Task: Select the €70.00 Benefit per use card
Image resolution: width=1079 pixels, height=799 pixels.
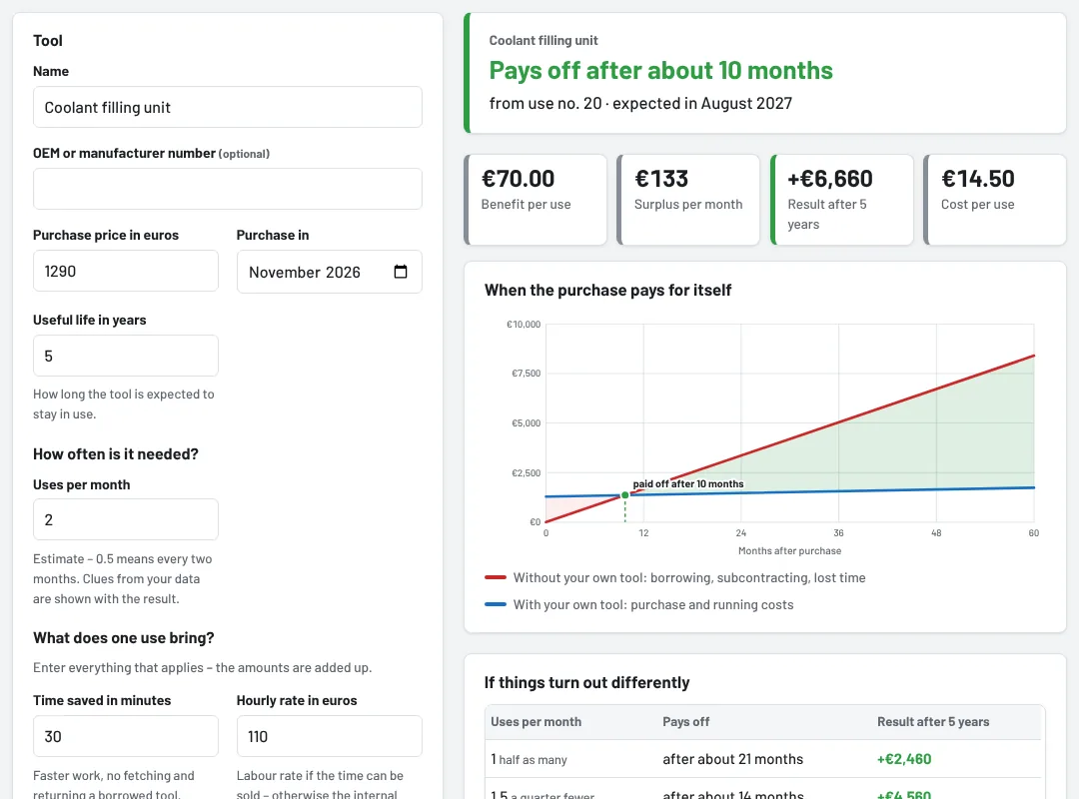Action: point(536,200)
